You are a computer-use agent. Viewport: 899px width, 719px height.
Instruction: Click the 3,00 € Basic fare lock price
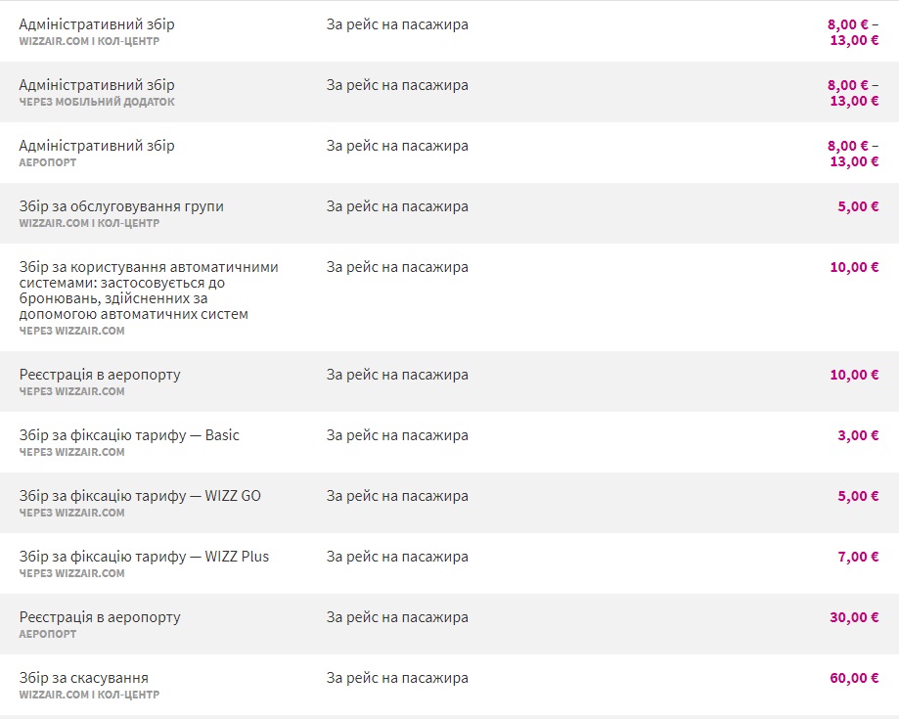(858, 435)
